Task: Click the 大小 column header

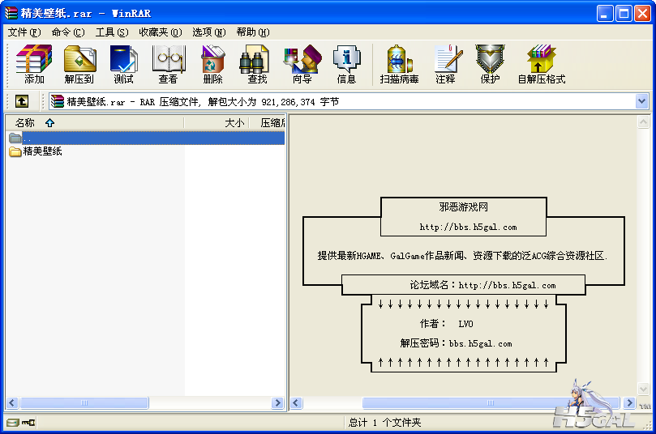Action: click(x=234, y=123)
